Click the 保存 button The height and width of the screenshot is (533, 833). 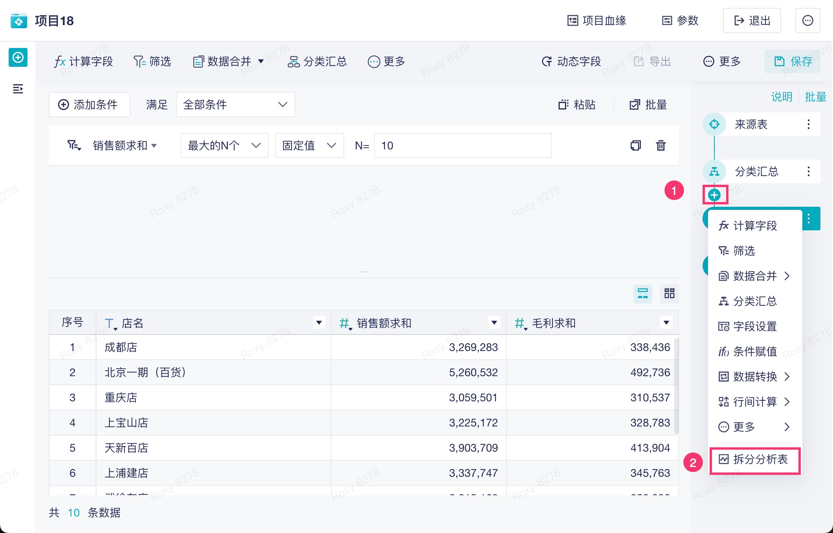point(793,61)
